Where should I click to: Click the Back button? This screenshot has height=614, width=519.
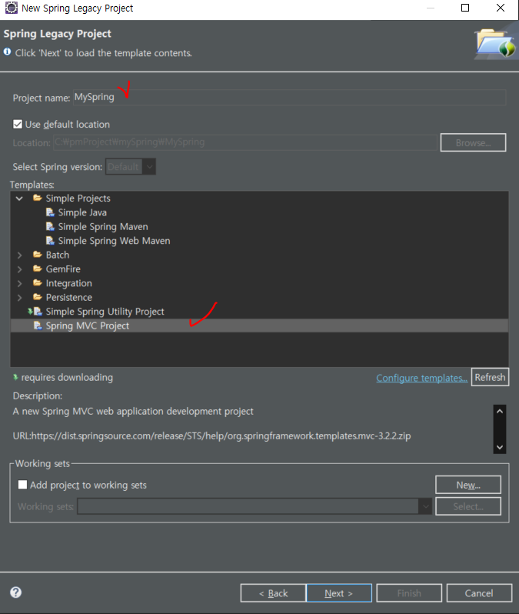click(x=273, y=593)
